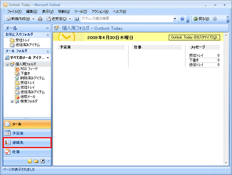Select 送信済みアイテム in the mail folder tree

(x=32, y=92)
